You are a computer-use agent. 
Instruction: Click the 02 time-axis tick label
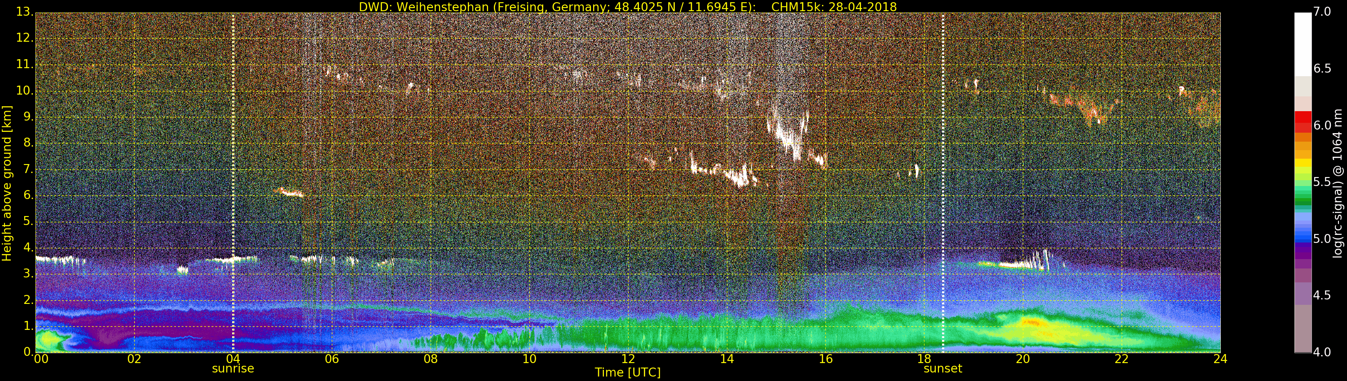134,359
